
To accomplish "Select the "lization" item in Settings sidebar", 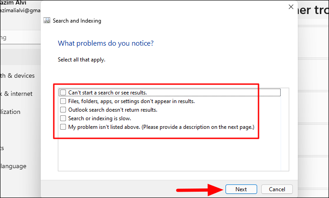I will pos(10,112).
